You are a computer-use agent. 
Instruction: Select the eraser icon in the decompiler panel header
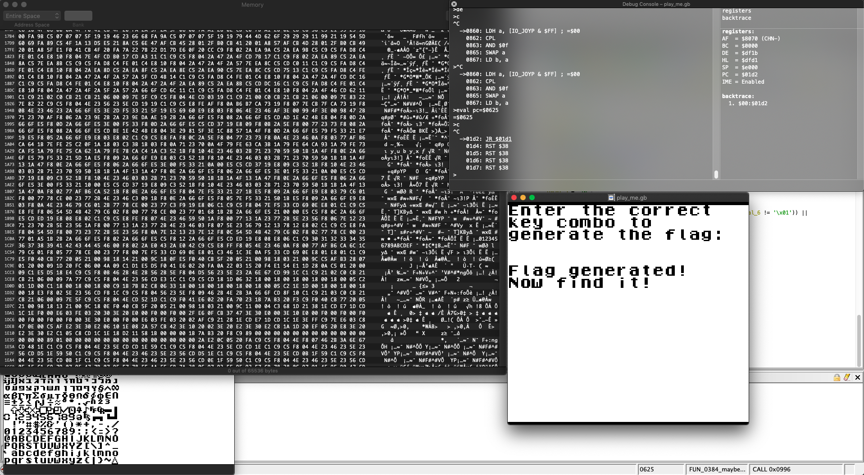click(x=846, y=377)
